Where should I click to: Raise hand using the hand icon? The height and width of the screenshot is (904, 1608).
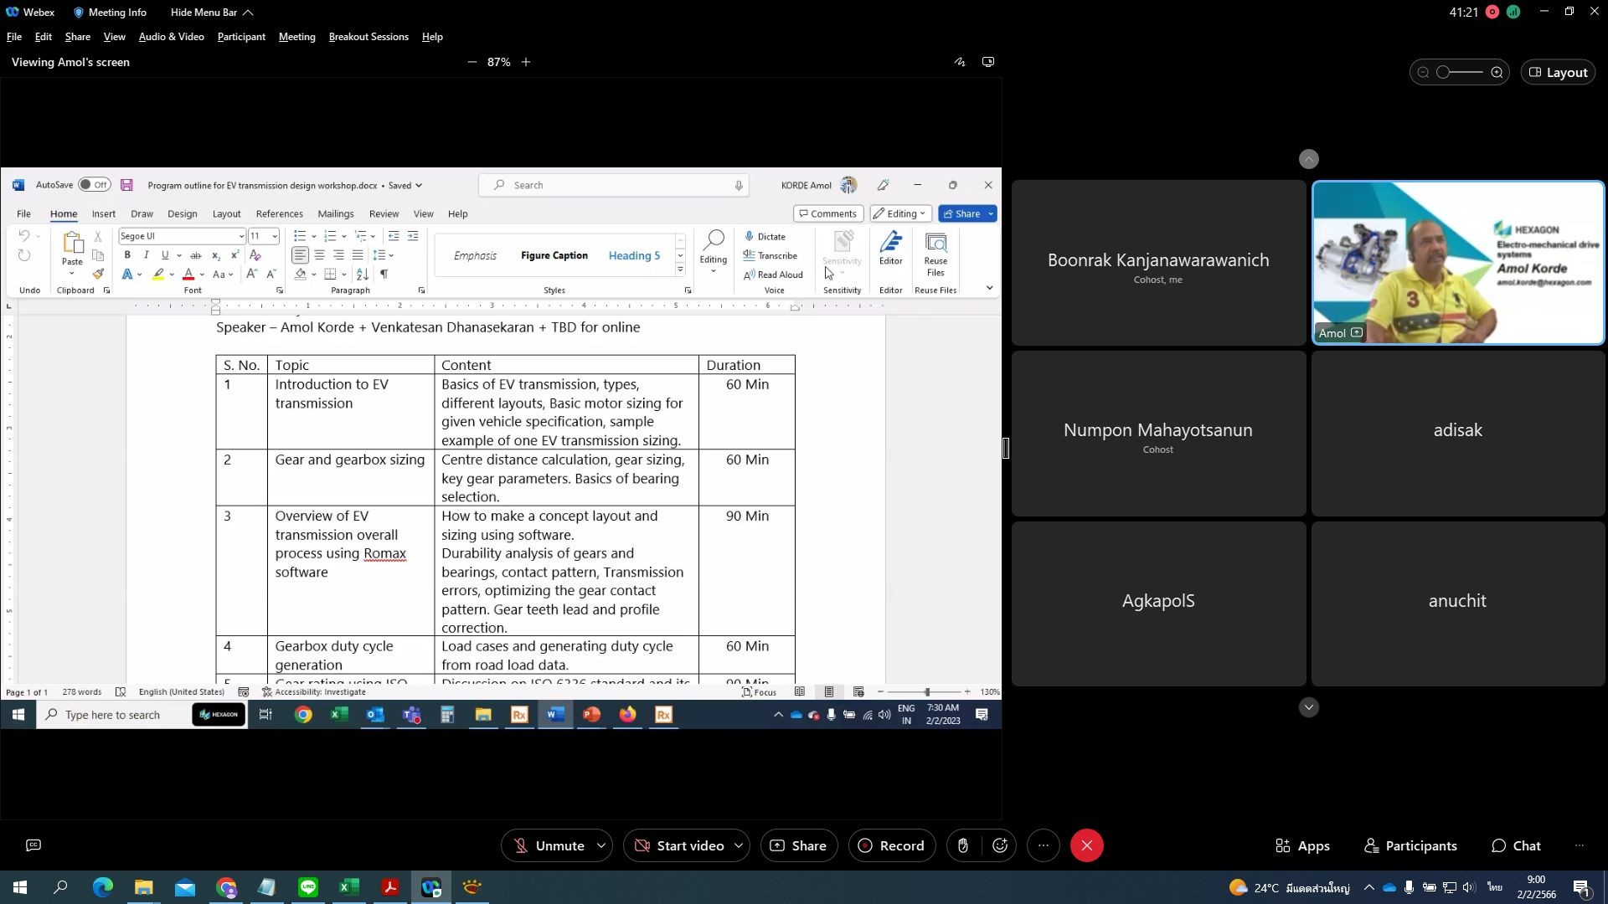point(963,845)
